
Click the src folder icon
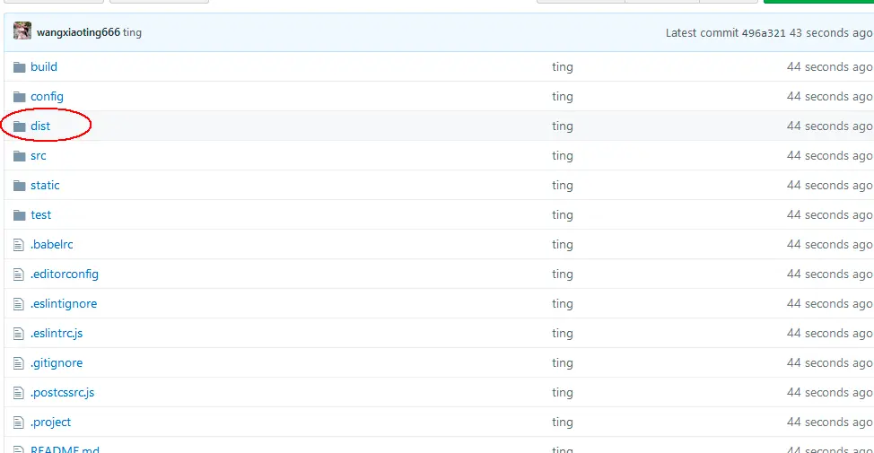point(20,156)
